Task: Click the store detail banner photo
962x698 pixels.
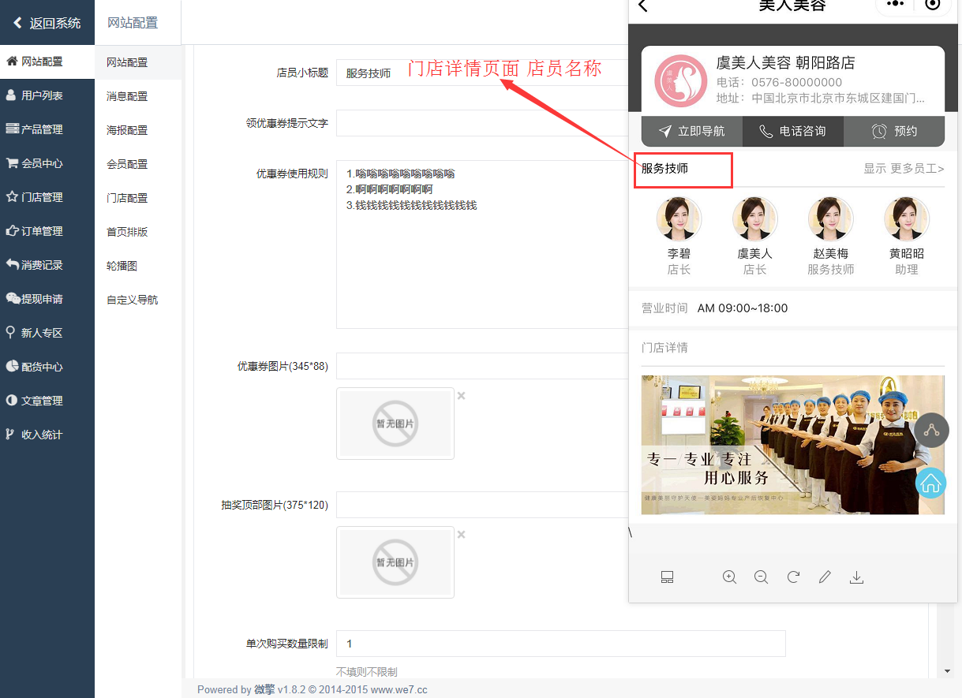Action: [x=792, y=445]
